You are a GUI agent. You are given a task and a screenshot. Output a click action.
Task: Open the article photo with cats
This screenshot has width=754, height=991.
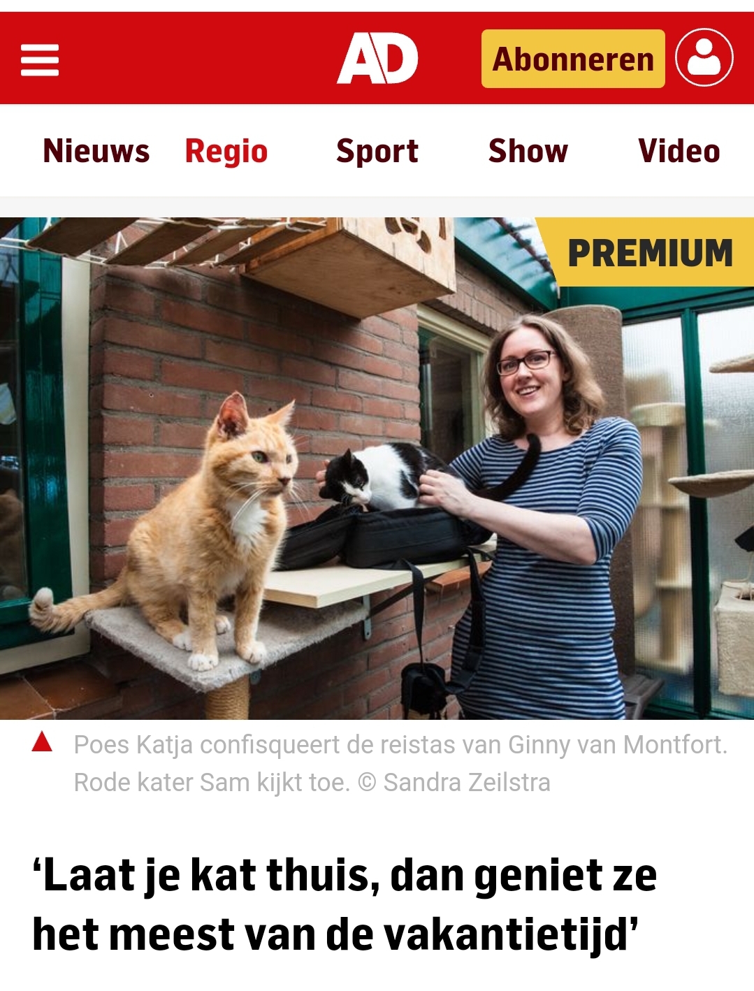(377, 468)
